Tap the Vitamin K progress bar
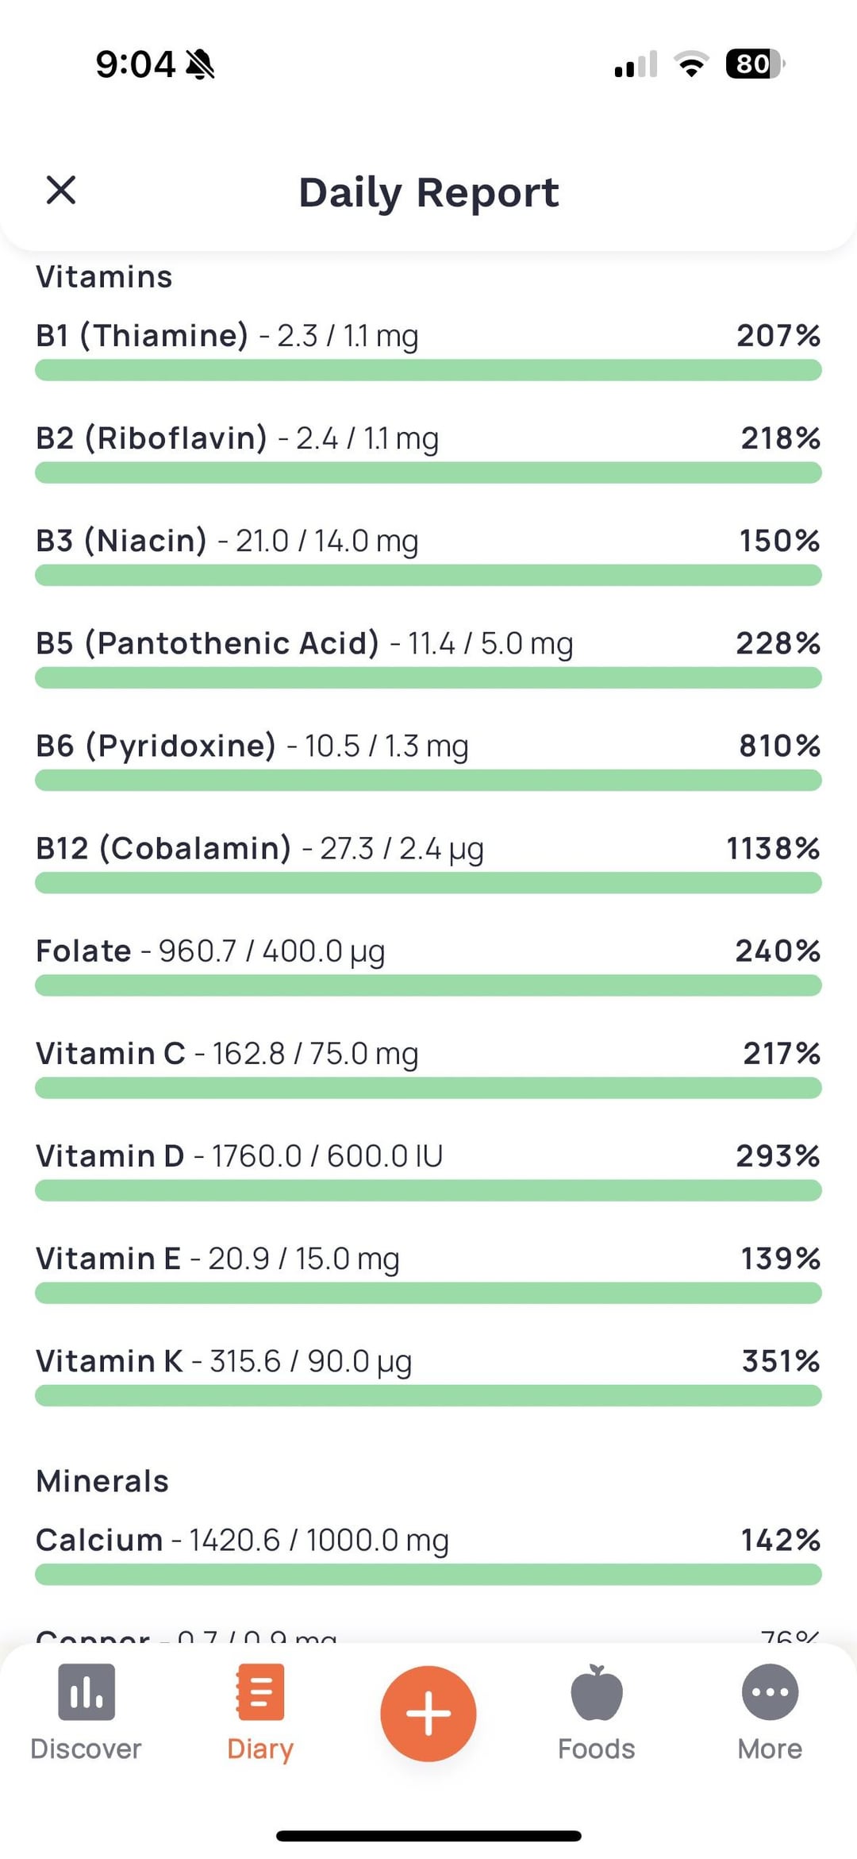The height and width of the screenshot is (1859, 857). 428,1396
